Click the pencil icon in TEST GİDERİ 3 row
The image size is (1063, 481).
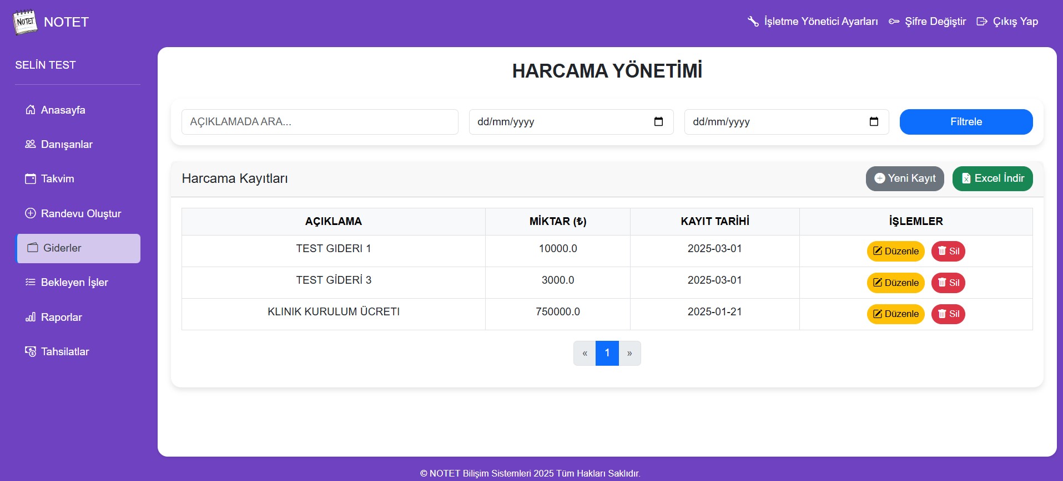pos(878,283)
